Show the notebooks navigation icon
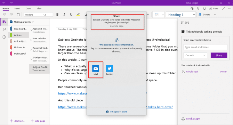Screen dimensions: 233x125 point(4,22)
